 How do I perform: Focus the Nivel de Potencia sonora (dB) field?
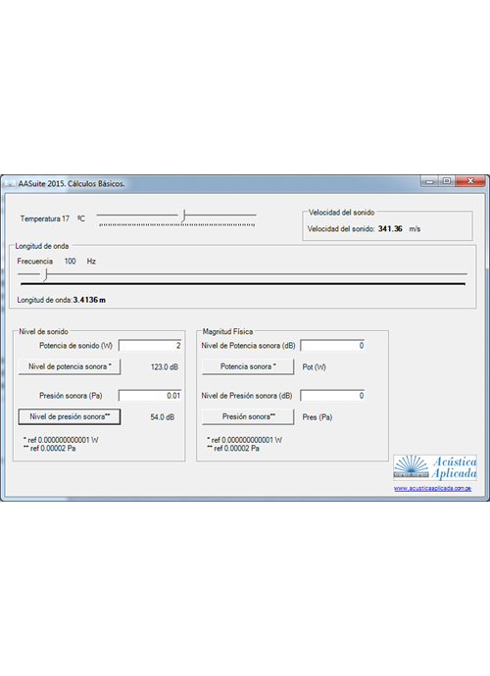coord(332,345)
